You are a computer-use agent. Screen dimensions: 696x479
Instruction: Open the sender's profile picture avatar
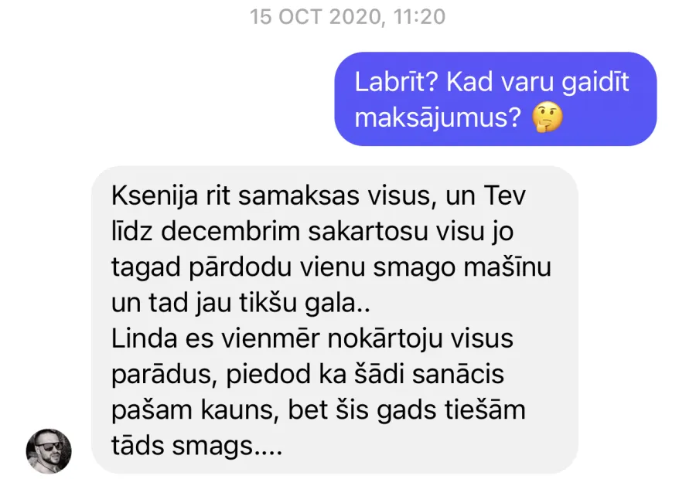pyautogui.click(x=49, y=451)
